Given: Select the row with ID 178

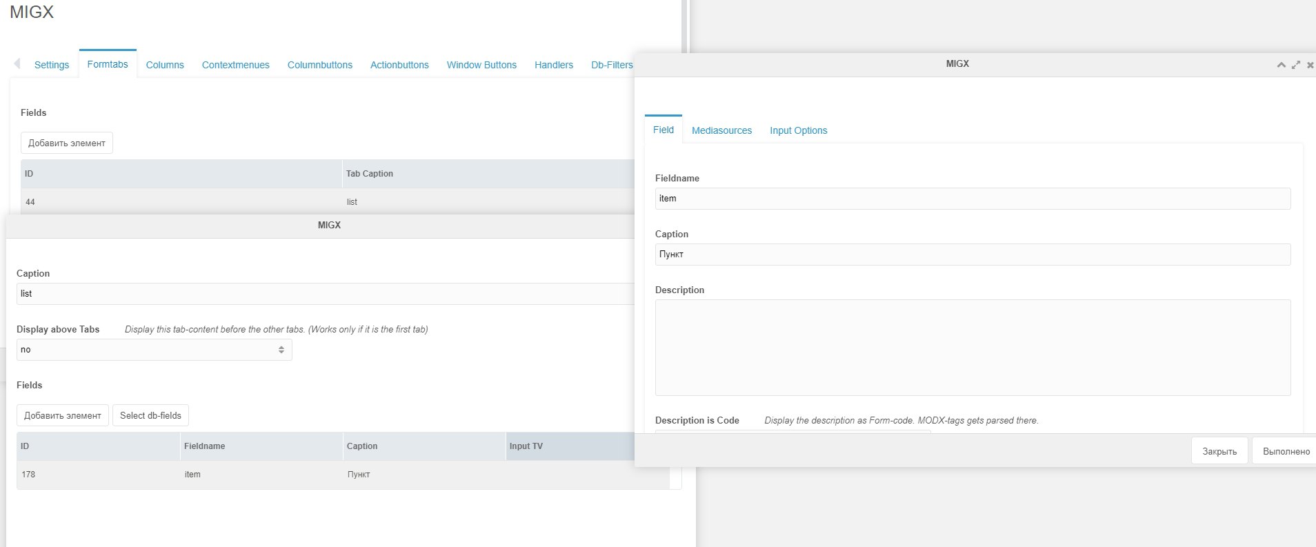Looking at the screenshot, I should [x=343, y=475].
